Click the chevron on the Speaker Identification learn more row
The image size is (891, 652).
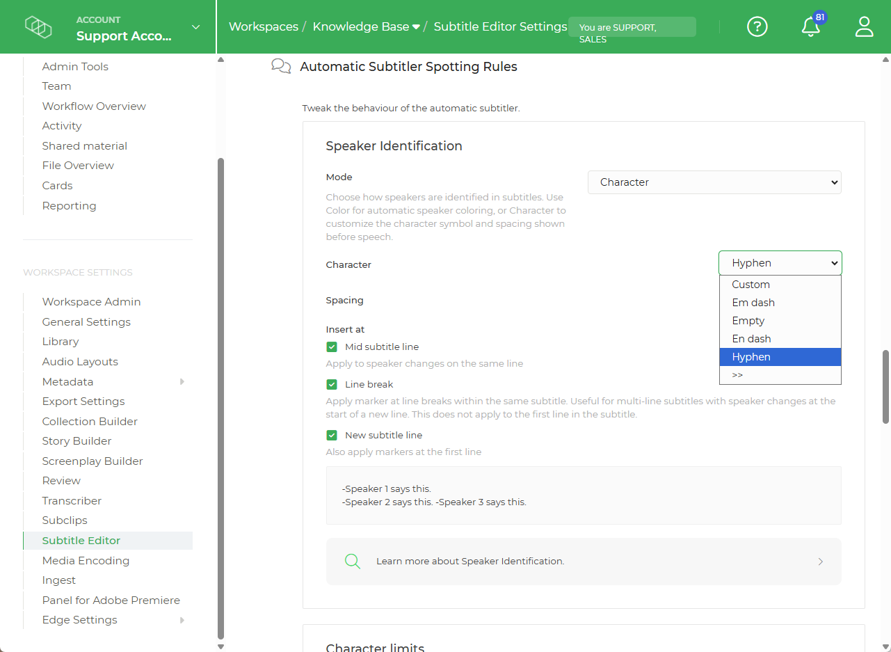(x=820, y=561)
